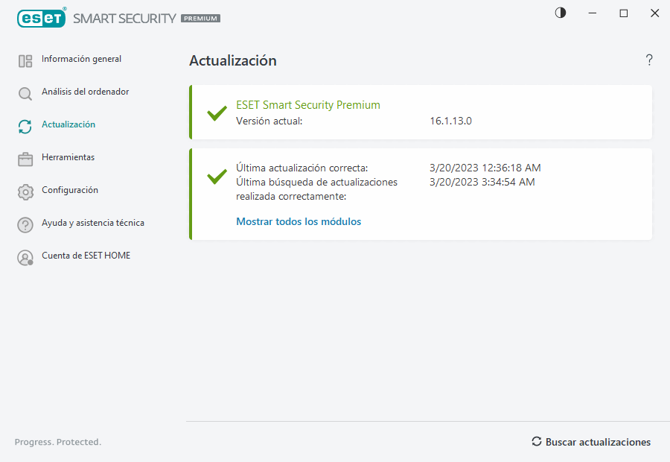Image resolution: width=670 pixels, height=462 pixels.
Task: Click the Información general dashboard icon
Action: pyautogui.click(x=25, y=61)
